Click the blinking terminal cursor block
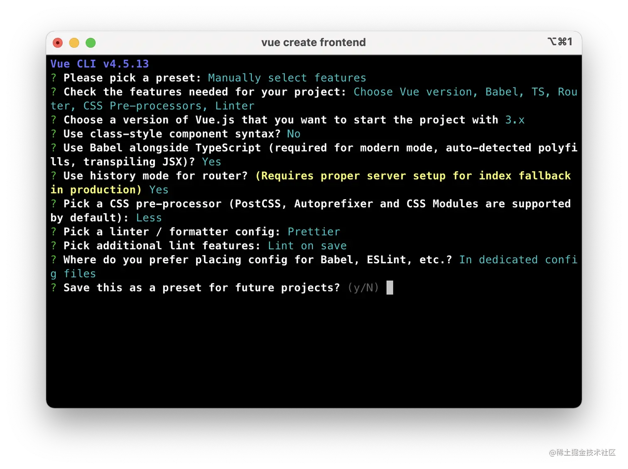628x469 pixels. (x=389, y=287)
